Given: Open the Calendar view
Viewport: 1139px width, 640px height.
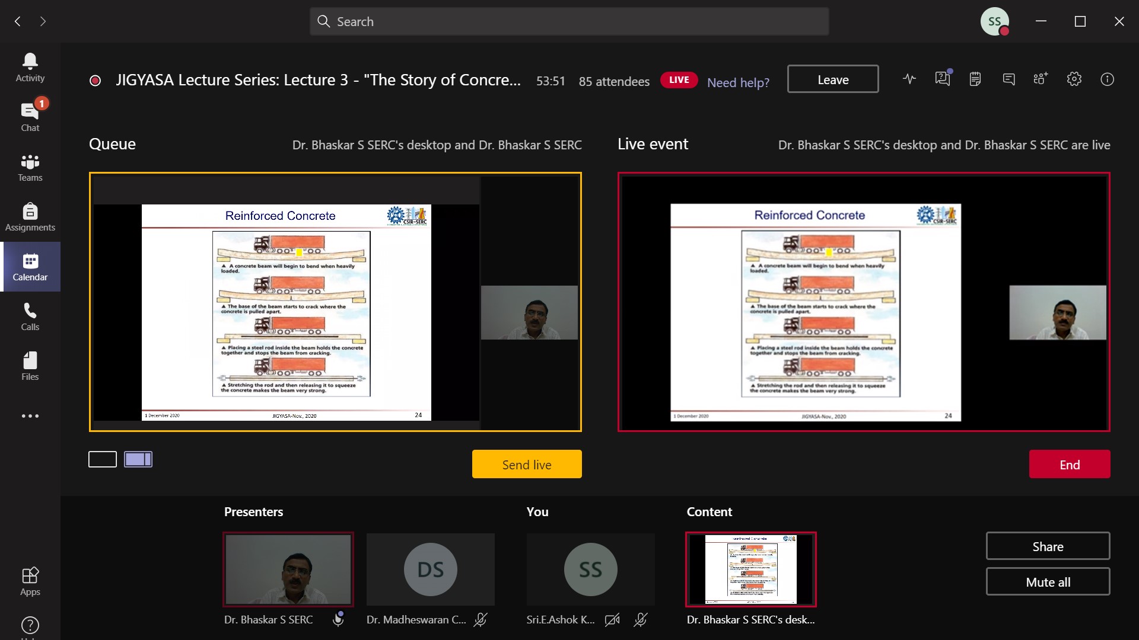Looking at the screenshot, I should tap(30, 266).
